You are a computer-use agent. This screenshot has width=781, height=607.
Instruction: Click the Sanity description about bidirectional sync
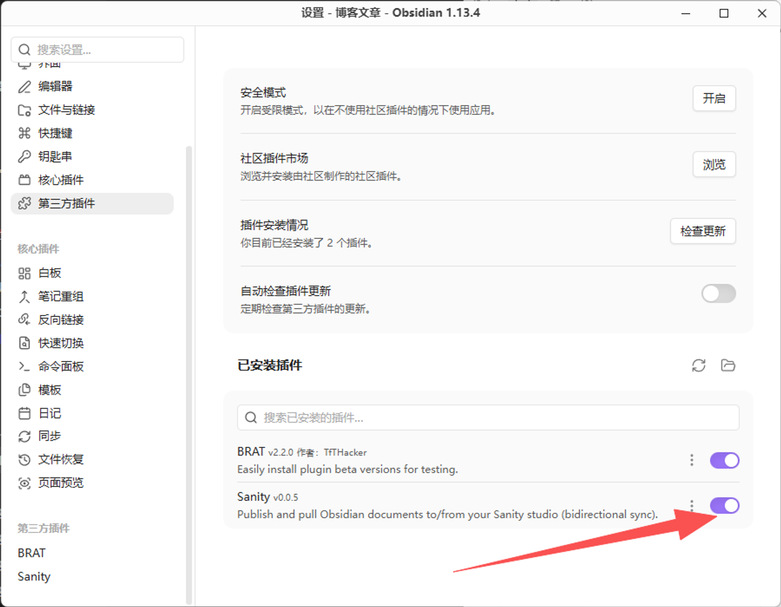pyautogui.click(x=448, y=514)
